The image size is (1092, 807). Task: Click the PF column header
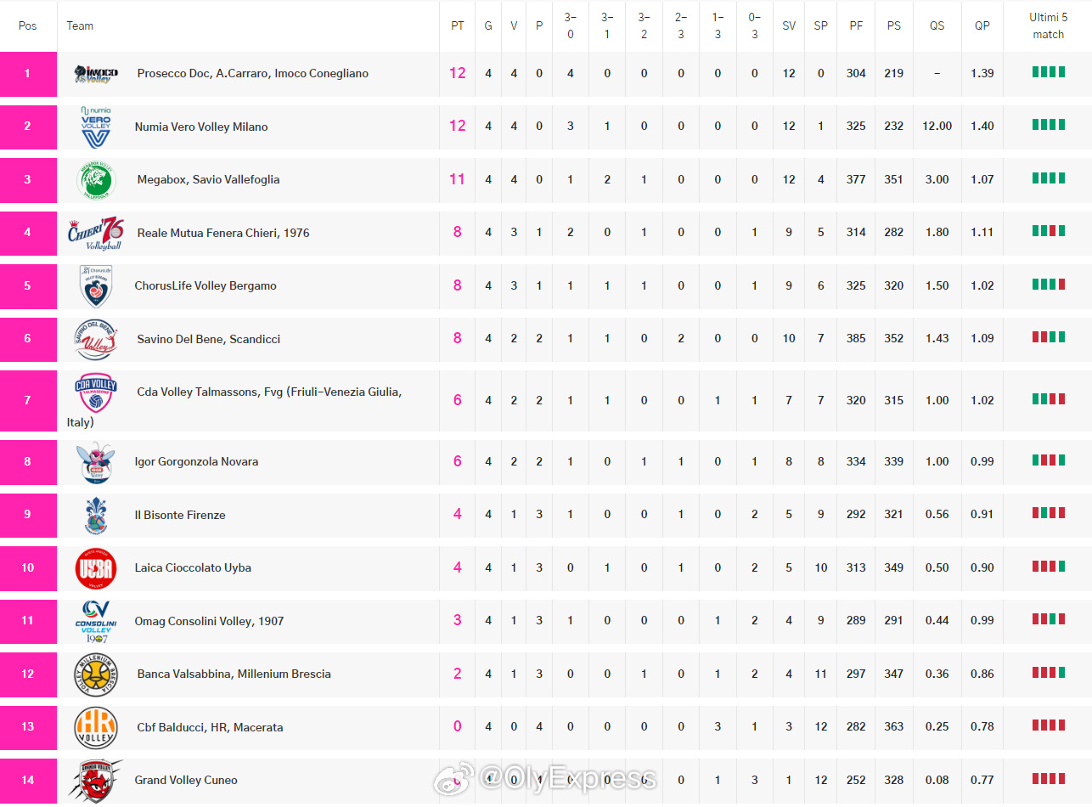point(856,26)
